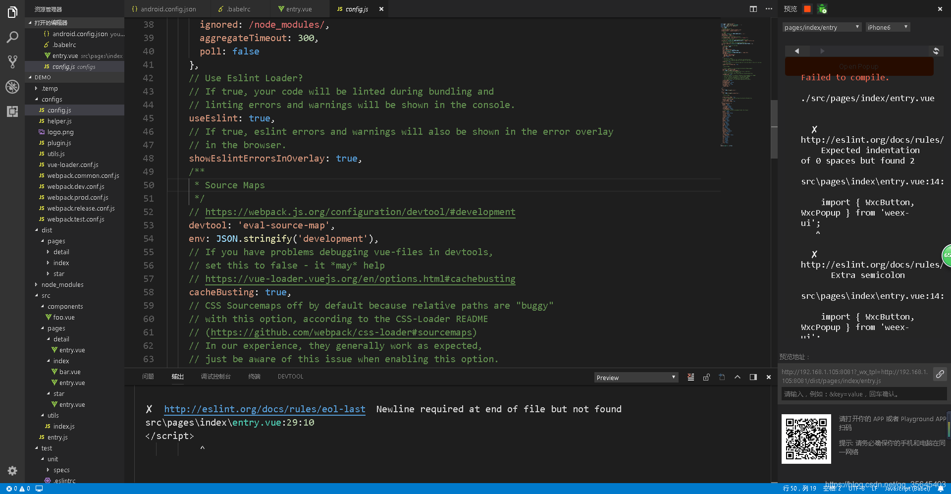Copy the preview URL link icon
The height and width of the screenshot is (494, 951).
pos(940,374)
